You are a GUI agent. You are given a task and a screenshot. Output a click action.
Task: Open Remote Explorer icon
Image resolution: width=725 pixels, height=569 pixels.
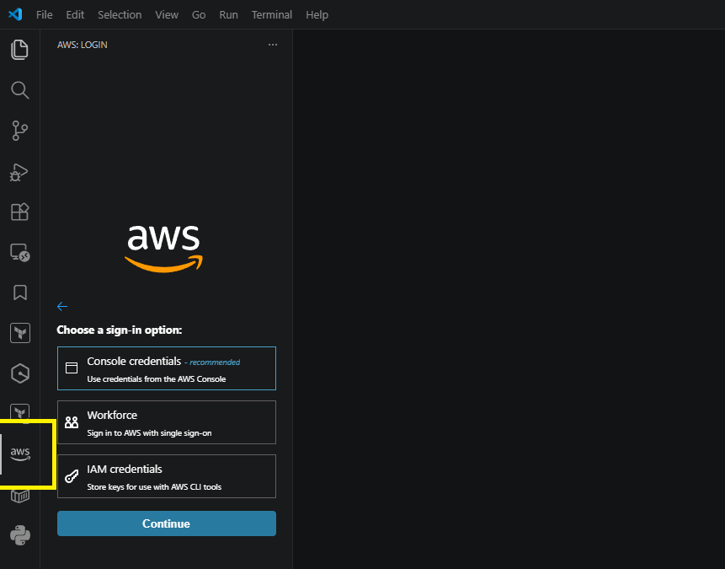click(19, 253)
